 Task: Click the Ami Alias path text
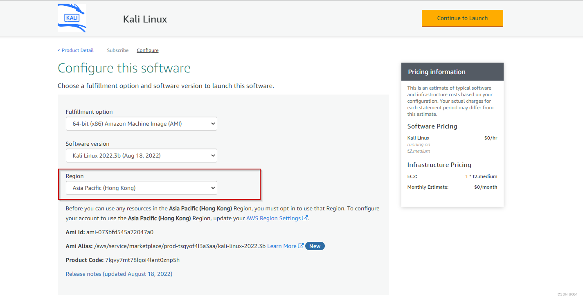click(180, 246)
